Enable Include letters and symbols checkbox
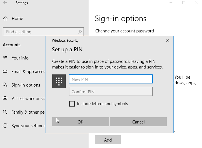 click(72, 104)
